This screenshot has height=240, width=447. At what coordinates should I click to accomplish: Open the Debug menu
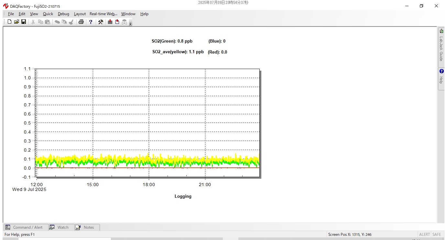point(63,14)
